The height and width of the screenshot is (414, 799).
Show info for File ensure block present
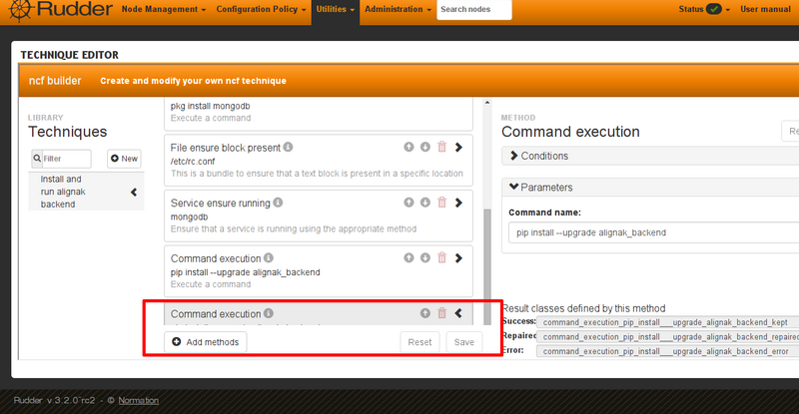click(x=288, y=147)
